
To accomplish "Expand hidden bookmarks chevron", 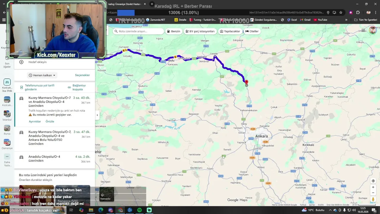I will click(x=346, y=20).
